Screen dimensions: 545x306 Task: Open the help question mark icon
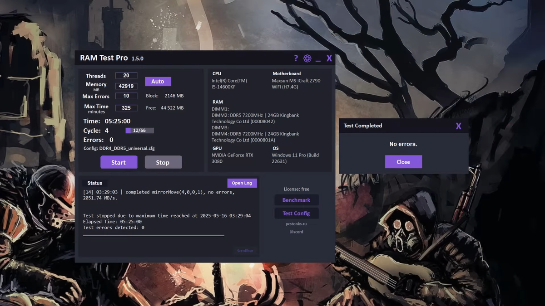pos(296,58)
